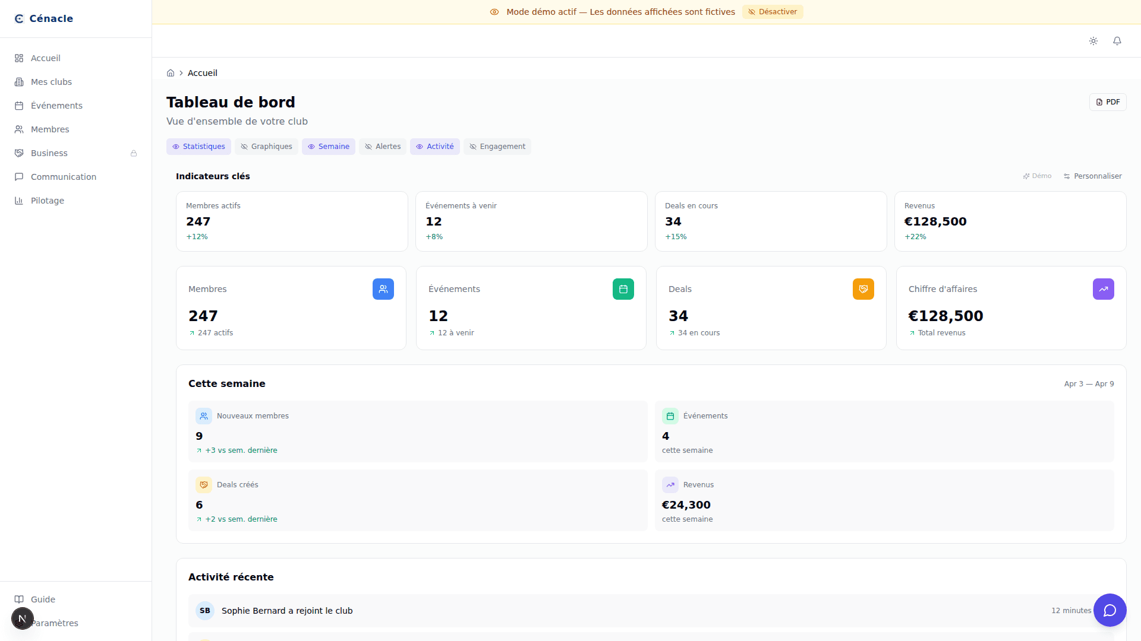This screenshot has width=1141, height=641.
Task: Click the lock icon next to Business
Action: coord(134,153)
